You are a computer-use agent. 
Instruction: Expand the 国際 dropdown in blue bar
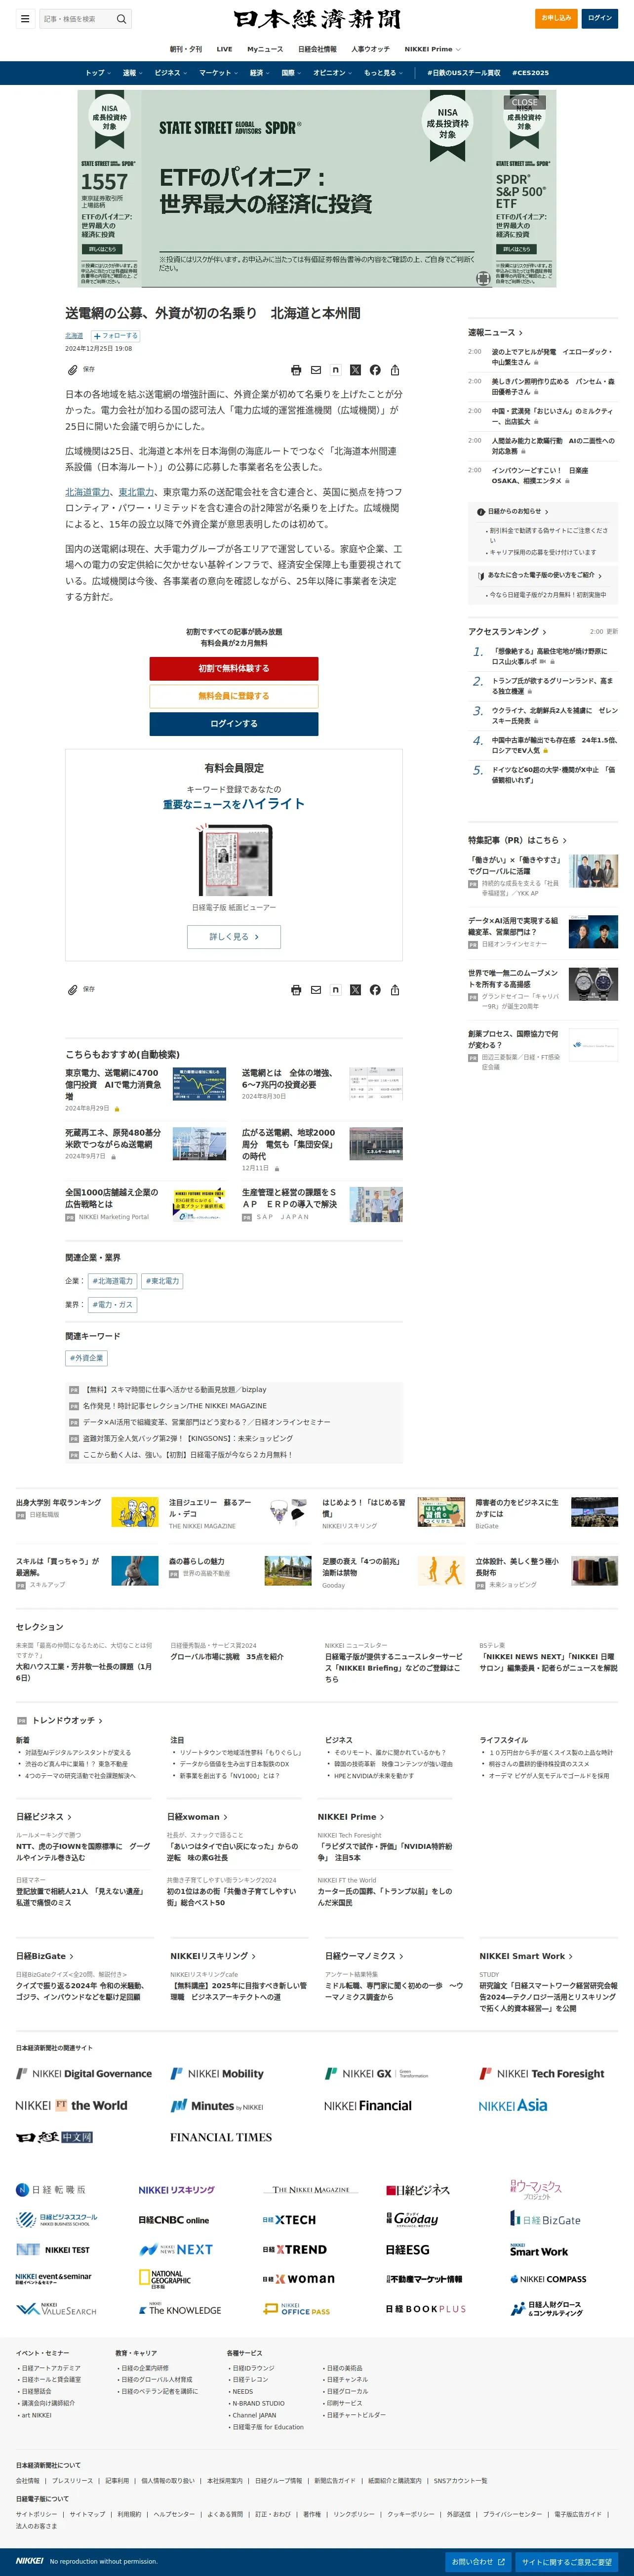(x=291, y=73)
